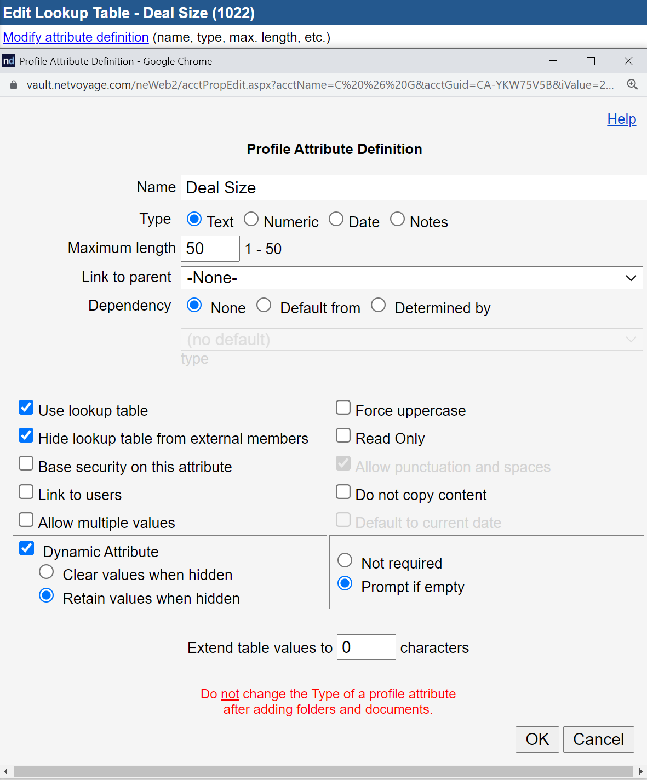The height and width of the screenshot is (780, 647).
Task: Click the nd logo in the window title bar
Action: click(8, 61)
